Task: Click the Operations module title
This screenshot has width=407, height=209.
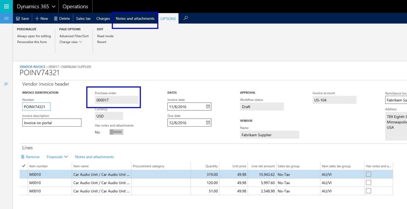Action: 75,6
